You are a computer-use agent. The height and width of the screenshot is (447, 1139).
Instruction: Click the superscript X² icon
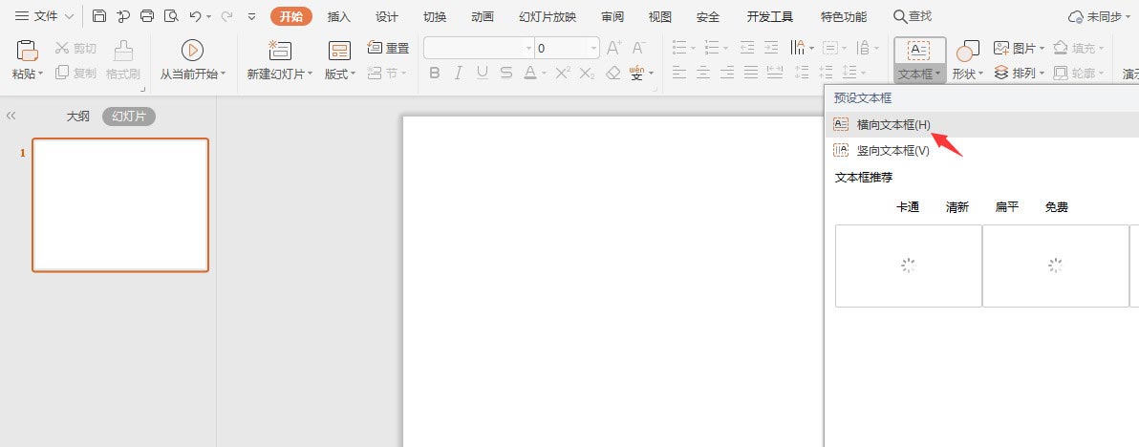(x=562, y=73)
